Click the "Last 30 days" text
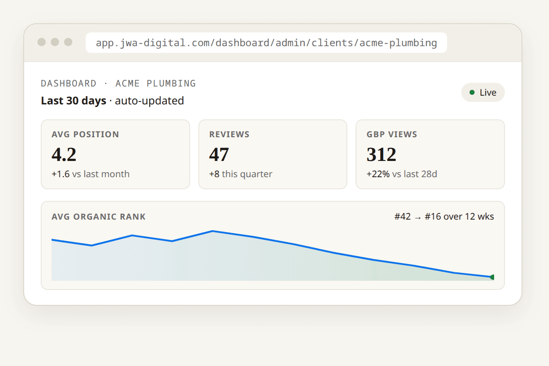This screenshot has height=366, width=549. pos(74,101)
